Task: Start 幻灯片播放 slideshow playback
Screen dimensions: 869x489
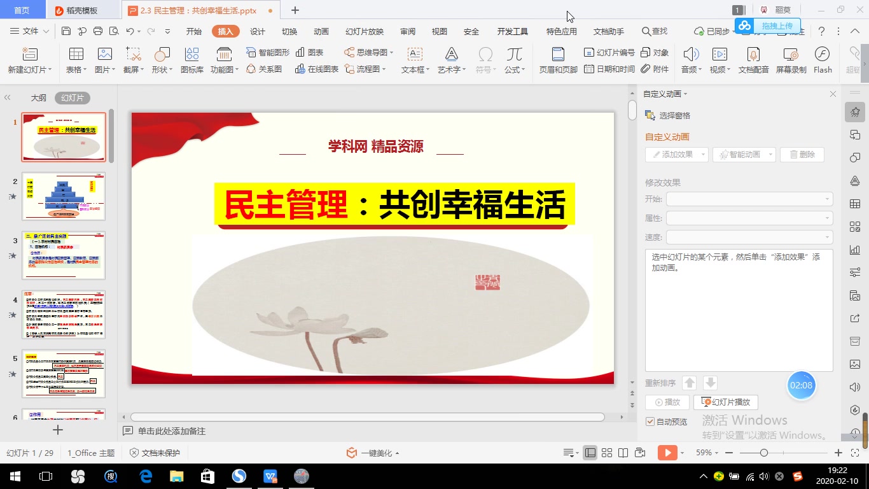Action: pos(726,402)
